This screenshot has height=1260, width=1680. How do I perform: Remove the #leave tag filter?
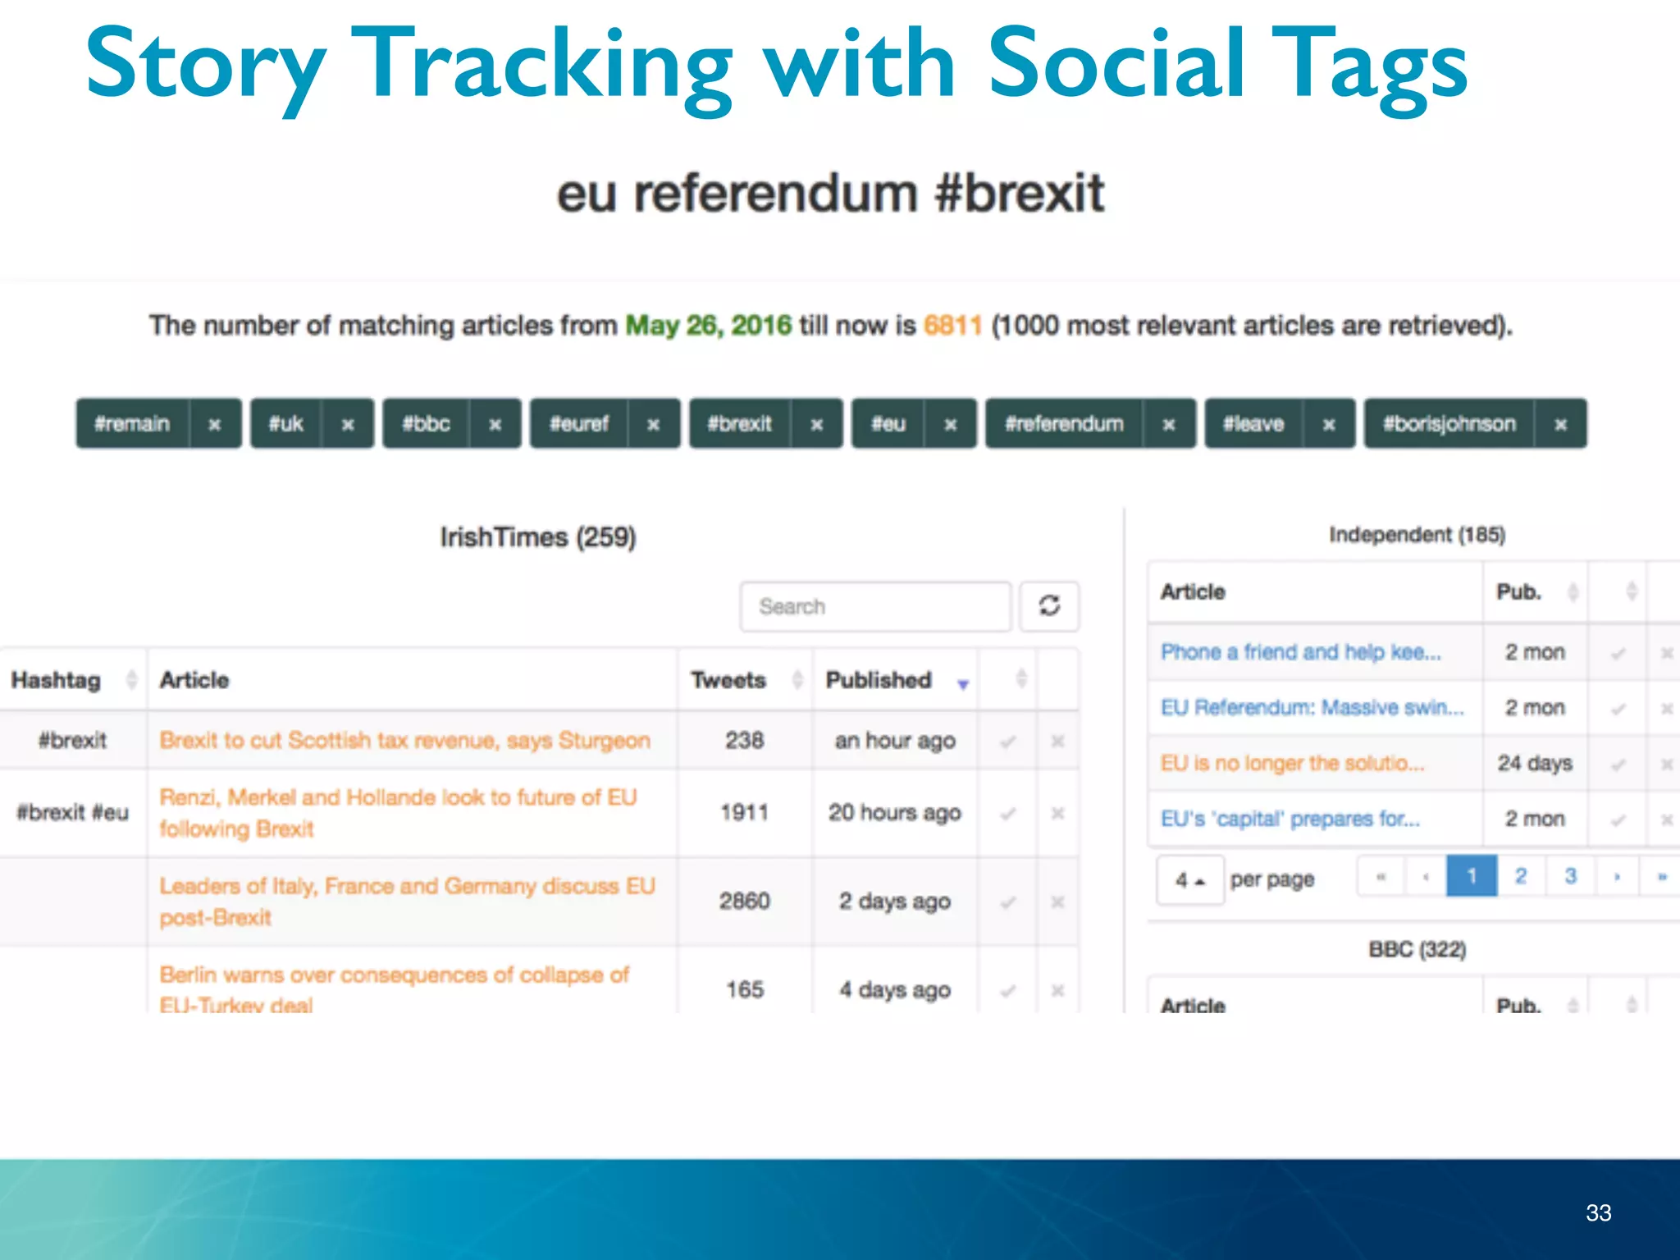[1330, 424]
